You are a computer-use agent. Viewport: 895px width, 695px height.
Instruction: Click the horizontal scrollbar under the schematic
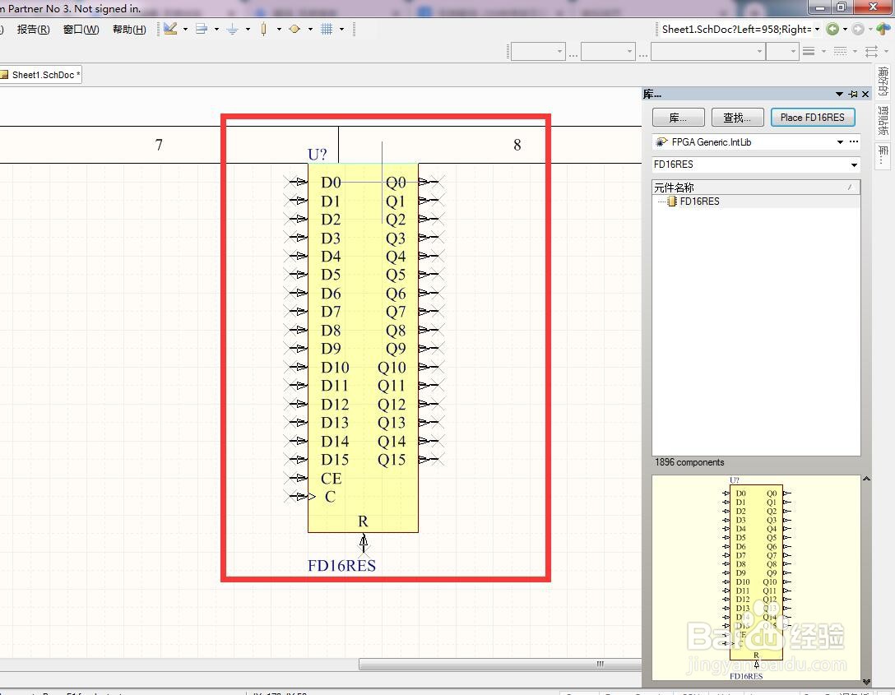500,665
